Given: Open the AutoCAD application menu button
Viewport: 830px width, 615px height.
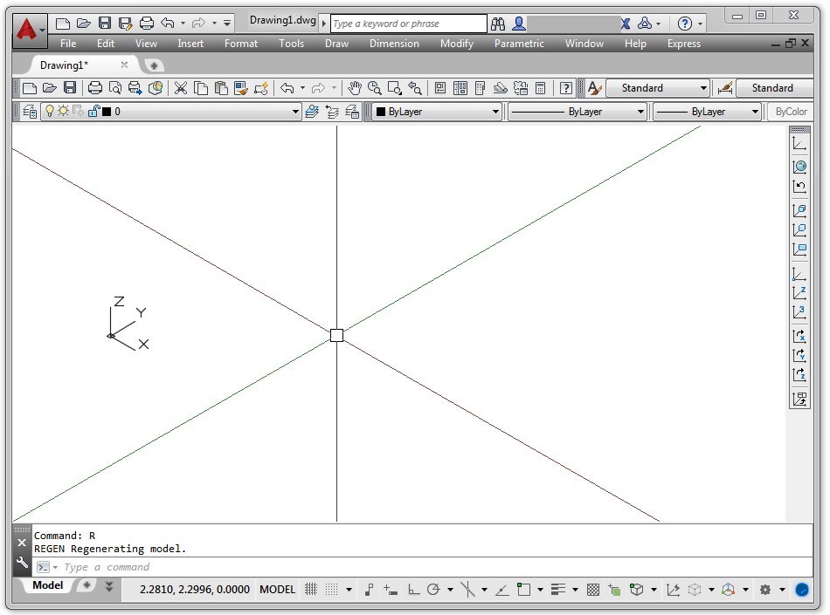Looking at the screenshot, I should [x=29, y=31].
